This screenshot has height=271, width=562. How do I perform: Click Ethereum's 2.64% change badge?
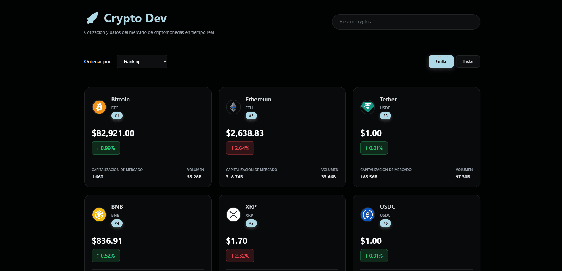pyautogui.click(x=240, y=148)
